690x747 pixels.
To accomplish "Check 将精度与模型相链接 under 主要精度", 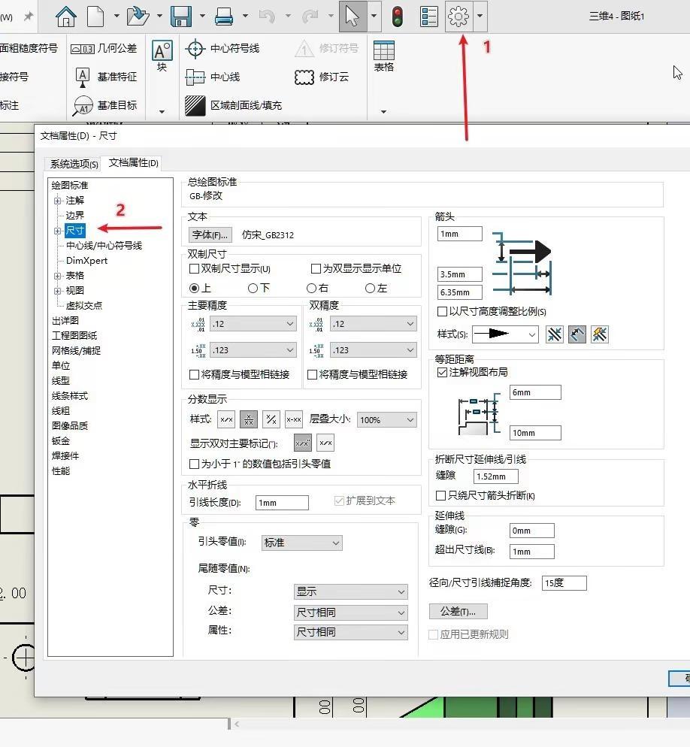I will [194, 374].
